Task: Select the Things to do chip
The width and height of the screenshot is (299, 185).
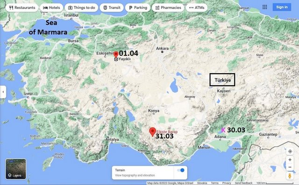Action: point(81,7)
